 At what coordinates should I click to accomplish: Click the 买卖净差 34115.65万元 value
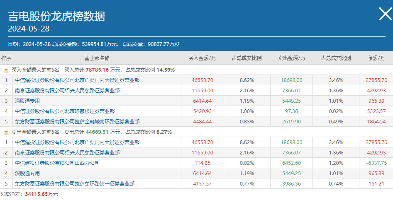tap(41, 194)
